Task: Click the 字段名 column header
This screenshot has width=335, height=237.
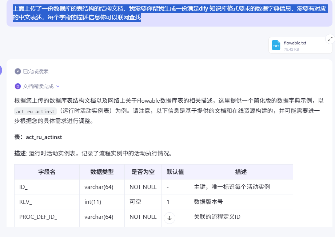Action: click(x=47, y=172)
